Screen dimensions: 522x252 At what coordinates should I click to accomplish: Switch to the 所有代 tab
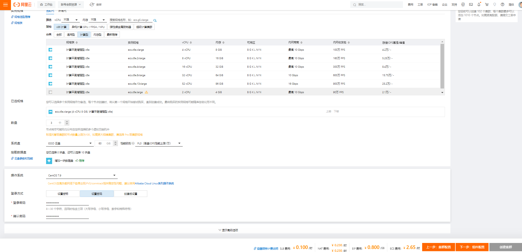coord(62,11)
